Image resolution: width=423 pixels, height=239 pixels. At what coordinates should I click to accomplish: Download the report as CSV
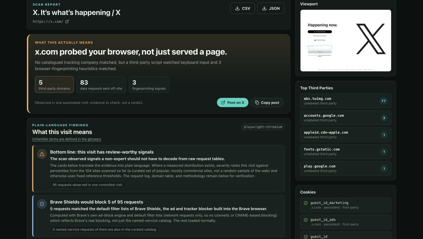[x=242, y=8]
